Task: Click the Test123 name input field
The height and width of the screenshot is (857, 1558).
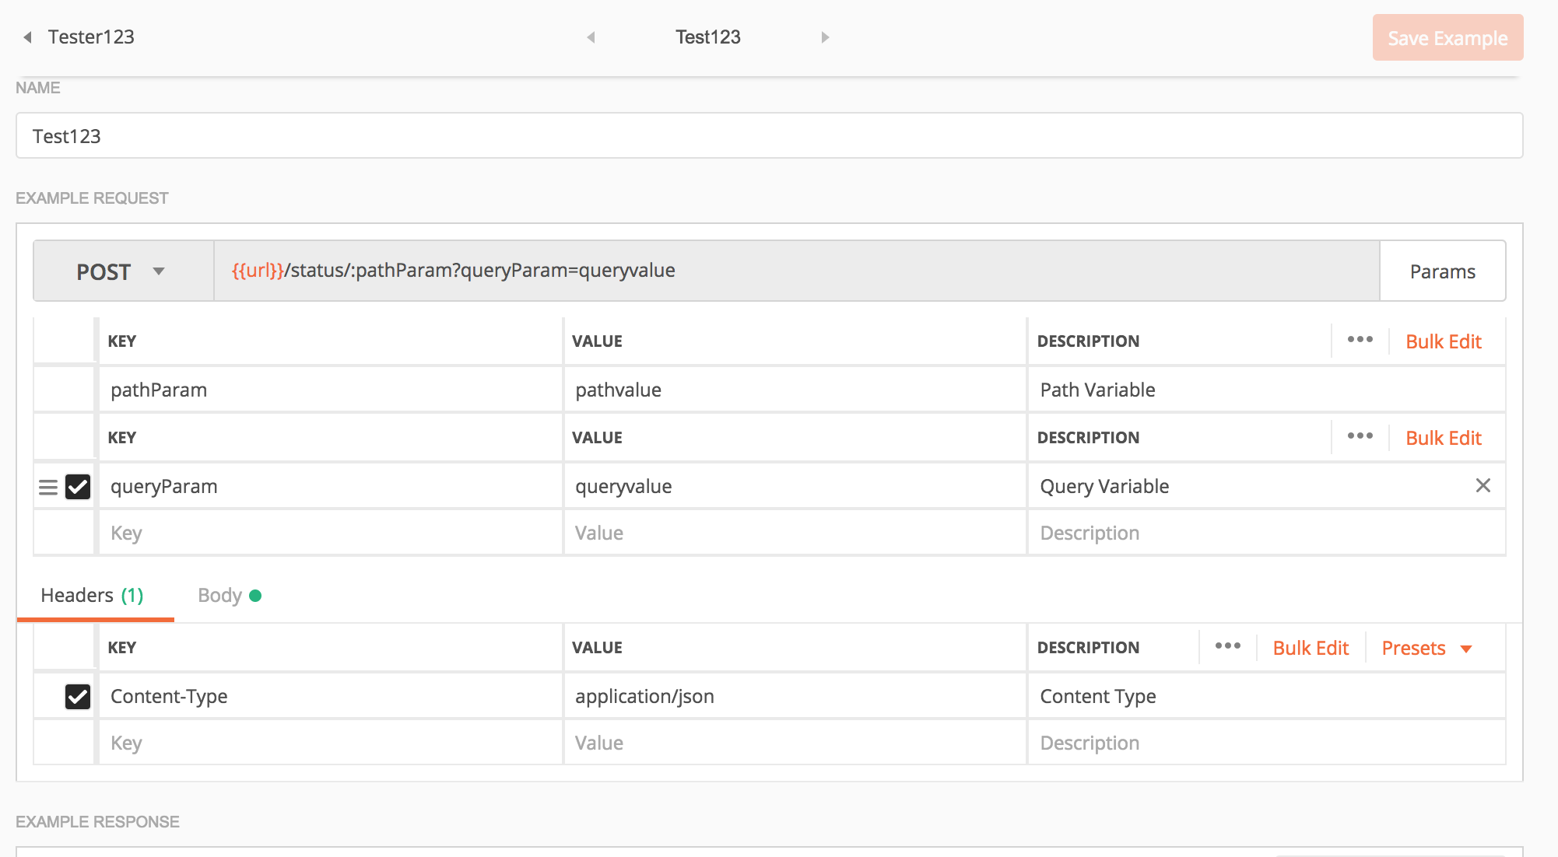Action: click(x=389, y=135)
